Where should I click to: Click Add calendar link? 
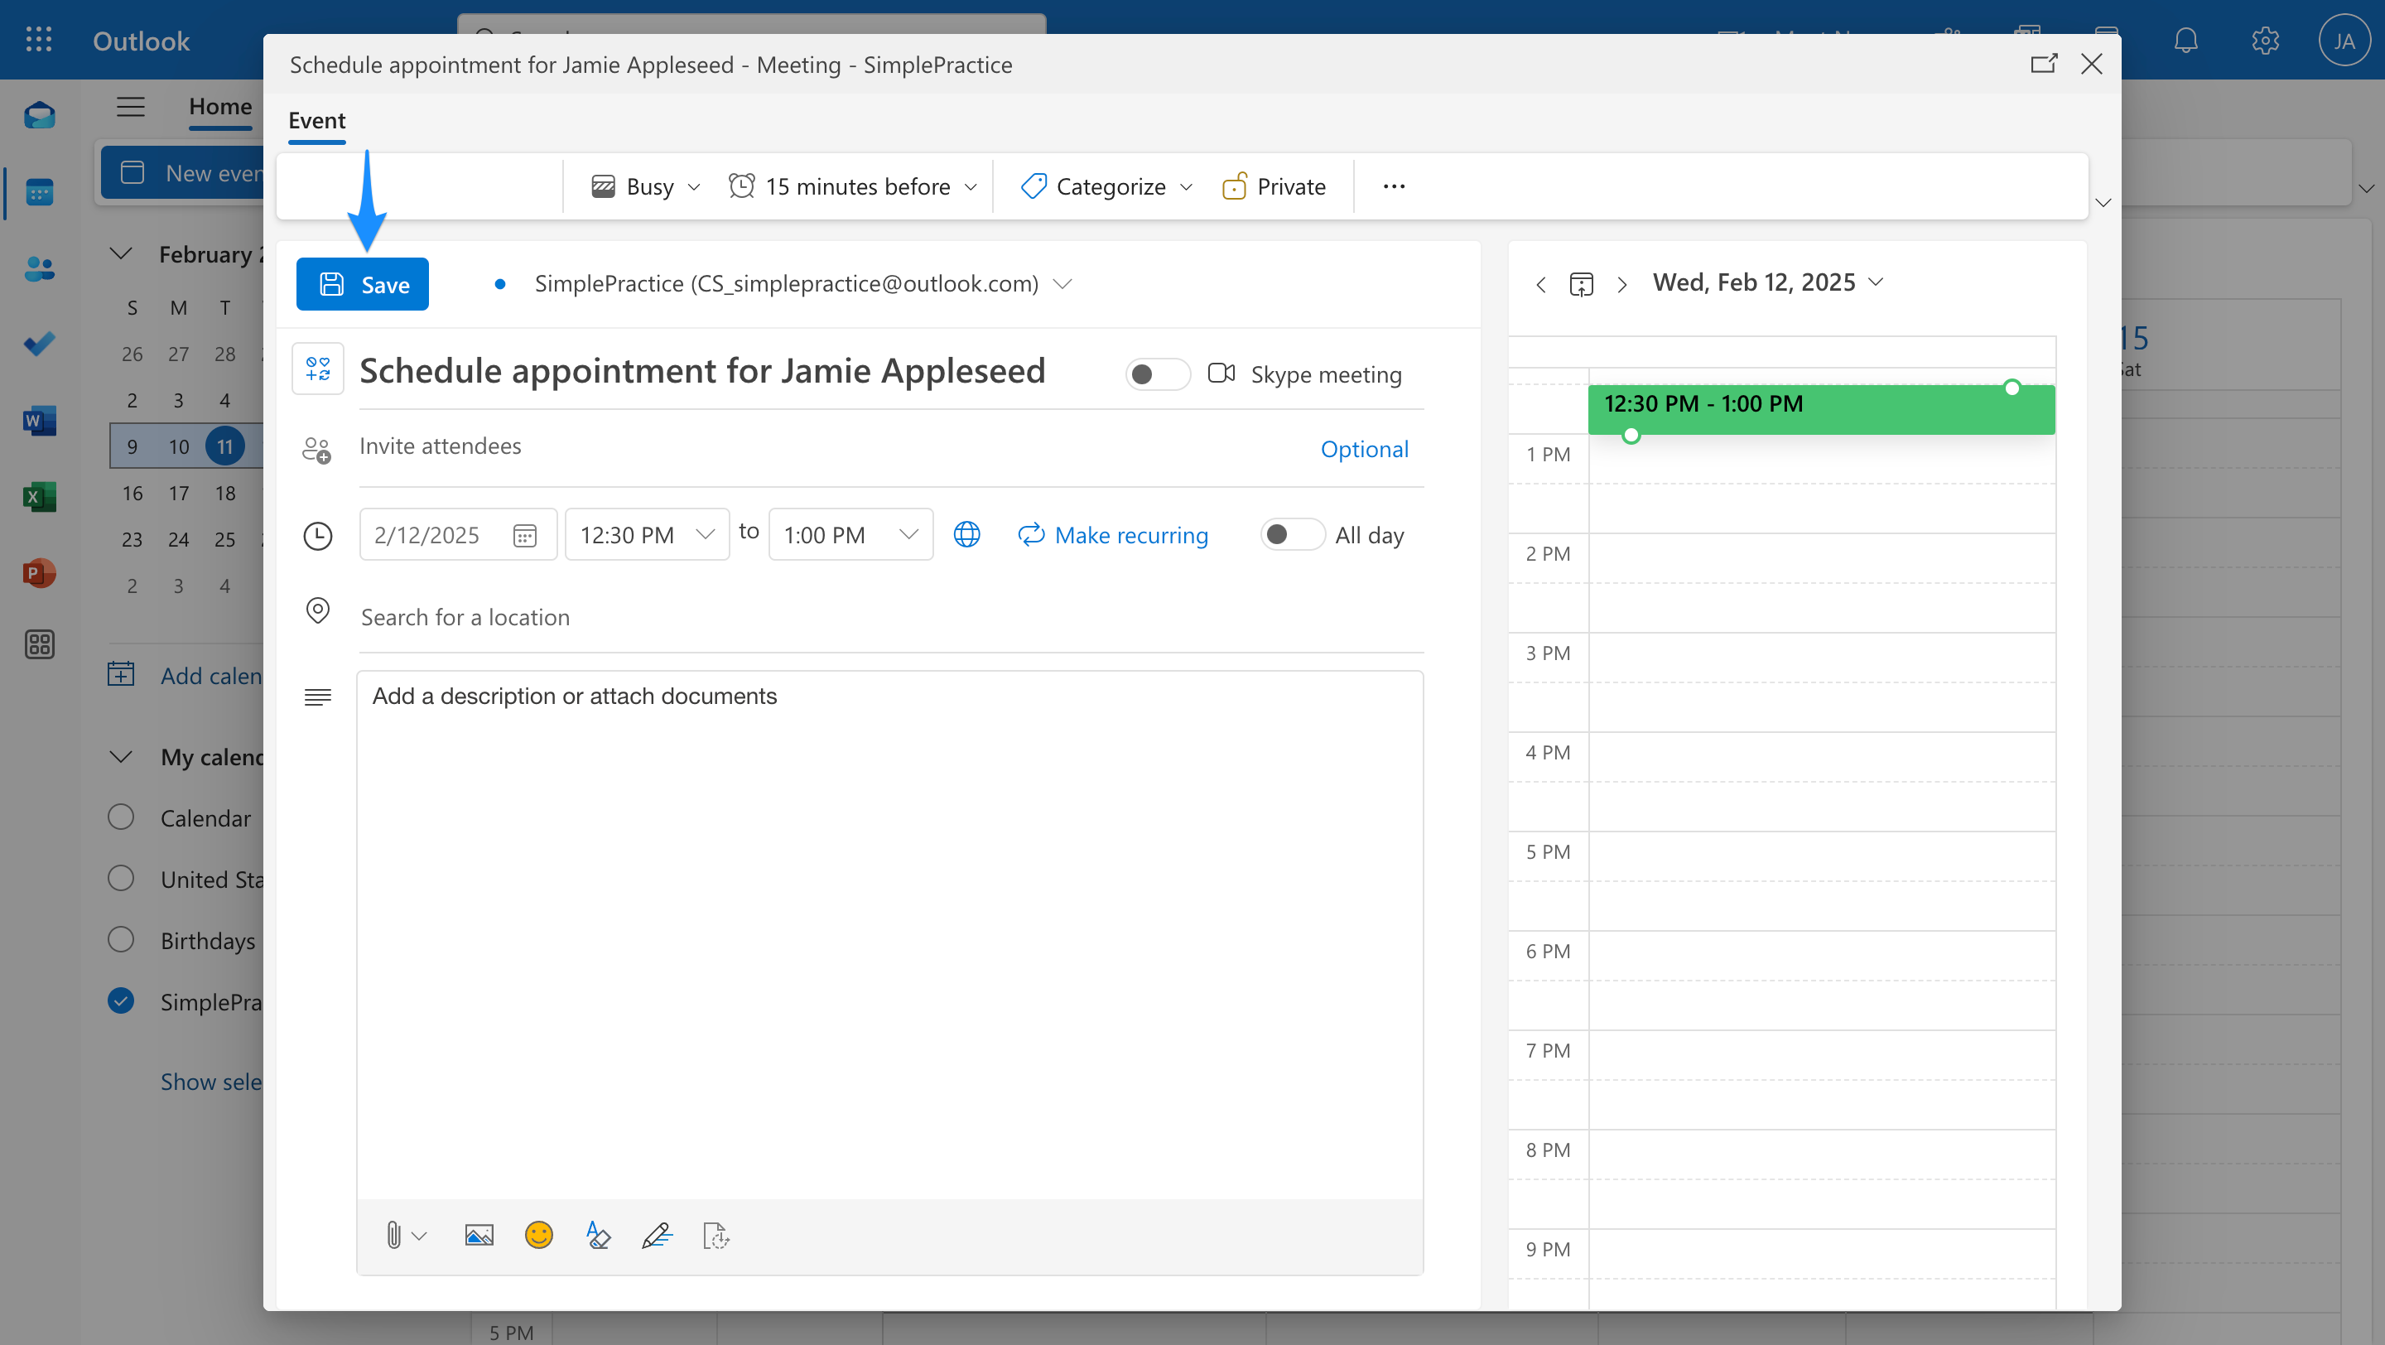[x=185, y=676]
